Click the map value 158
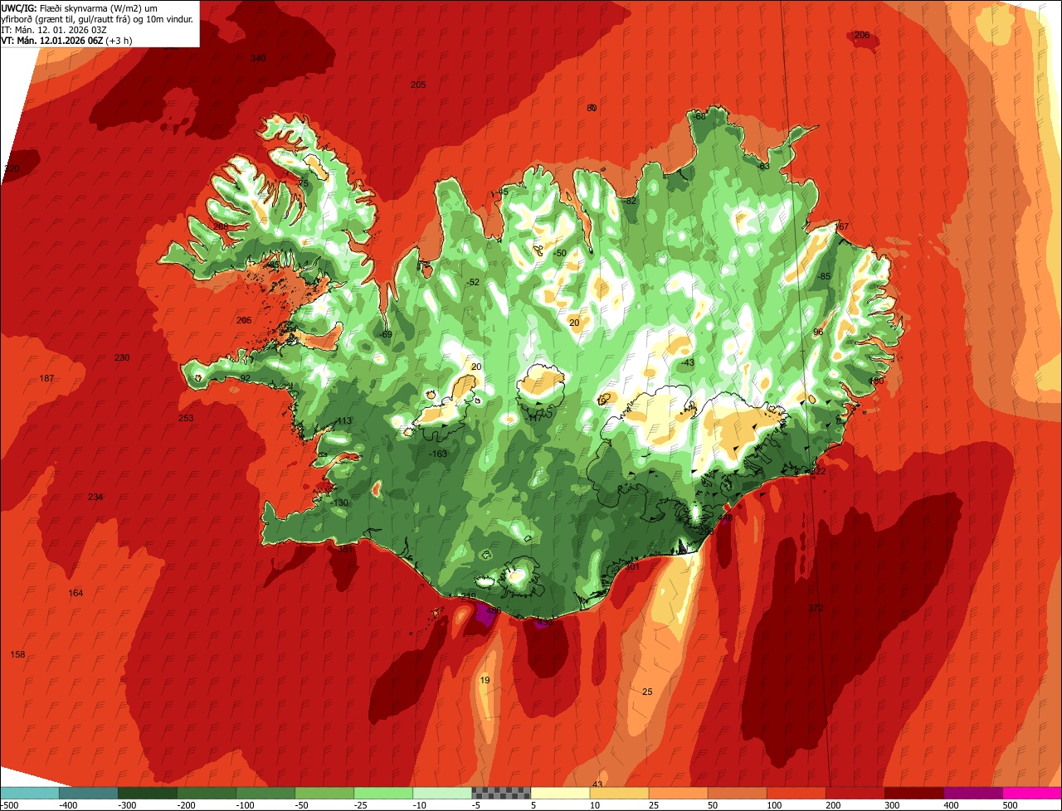 (x=17, y=654)
